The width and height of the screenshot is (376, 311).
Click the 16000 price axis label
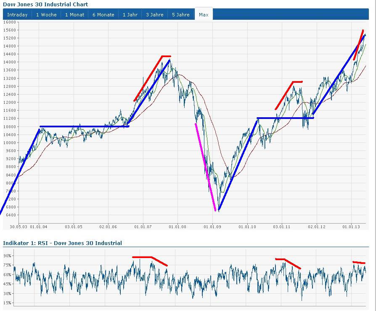point(10,22)
